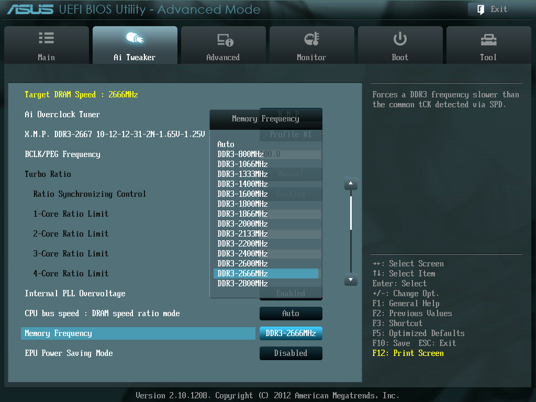The width and height of the screenshot is (536, 402).
Task: Click the Tool printer-like icon
Action: (488, 40)
